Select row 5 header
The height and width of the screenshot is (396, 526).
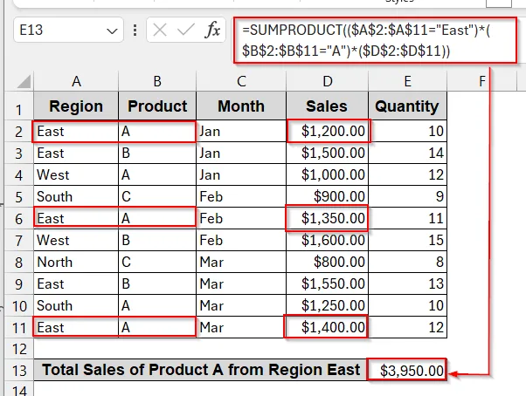(x=19, y=197)
